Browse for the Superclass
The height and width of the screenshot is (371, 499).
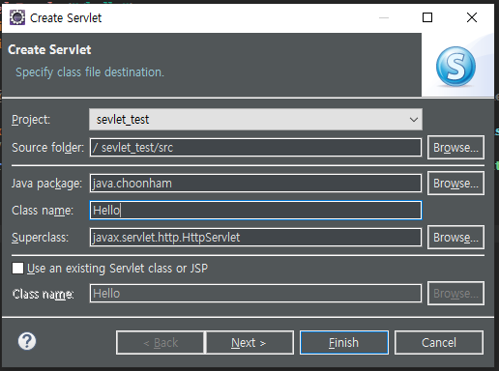[x=455, y=238]
